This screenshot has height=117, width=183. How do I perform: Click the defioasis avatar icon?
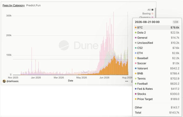4,81
